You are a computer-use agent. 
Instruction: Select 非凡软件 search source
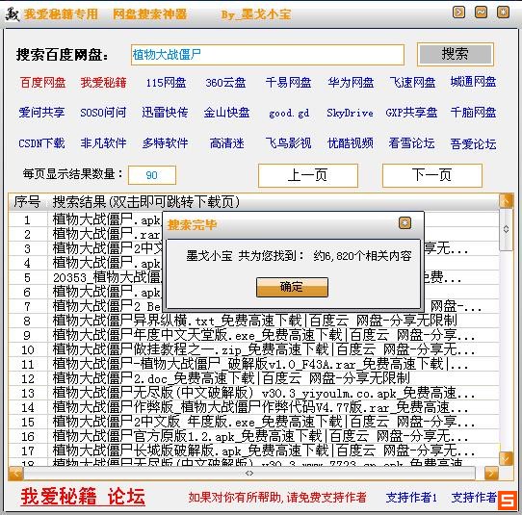[104, 143]
